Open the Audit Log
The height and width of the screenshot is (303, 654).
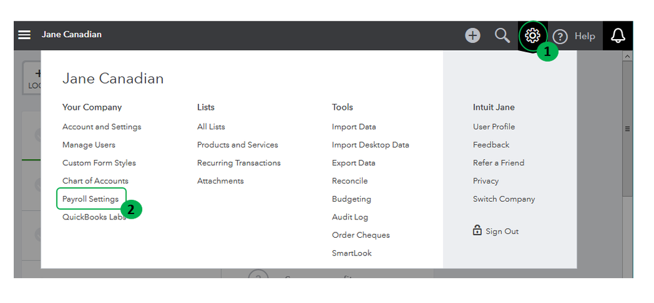[x=350, y=217]
